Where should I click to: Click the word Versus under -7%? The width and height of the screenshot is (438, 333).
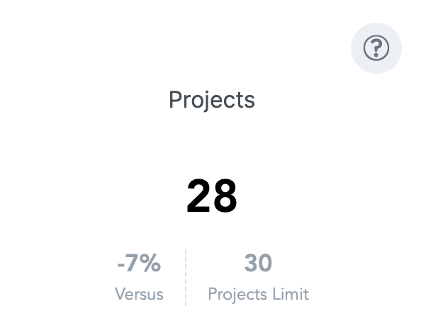139,294
